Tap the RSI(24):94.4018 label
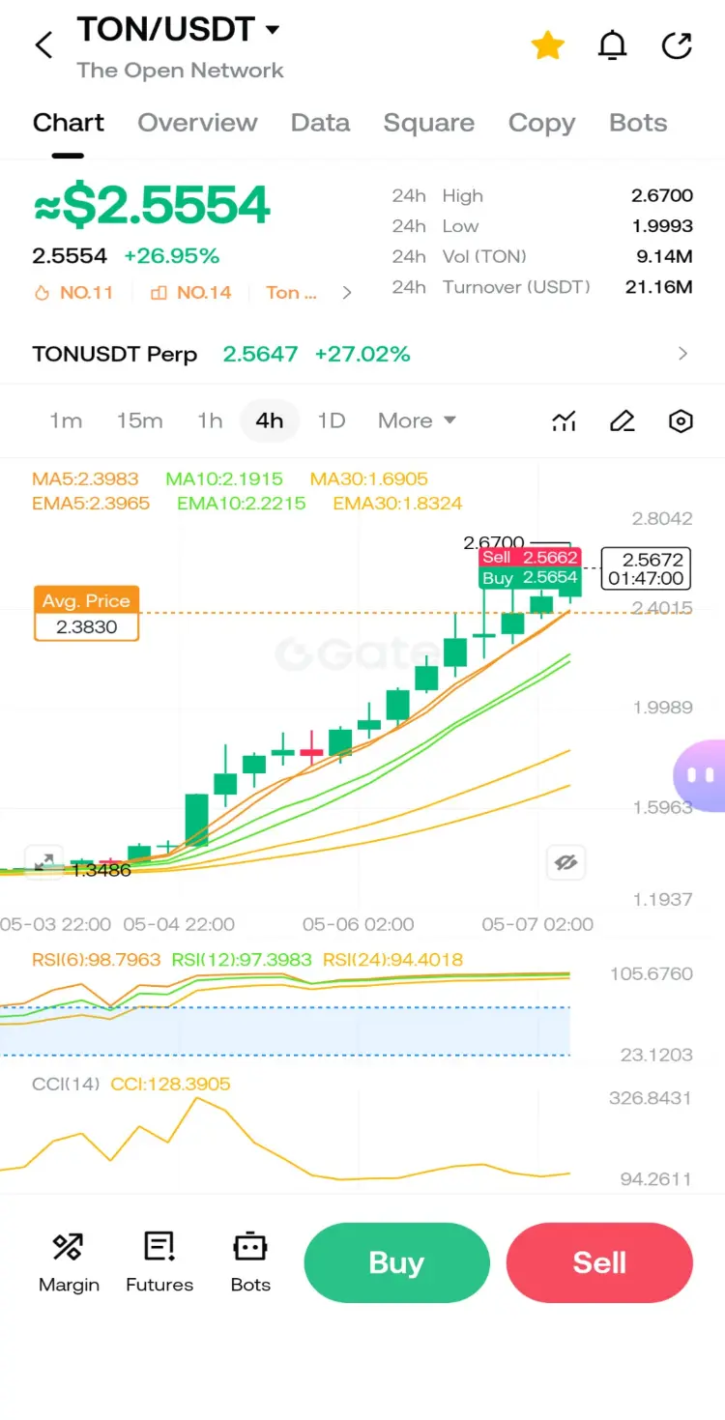 [x=392, y=960]
